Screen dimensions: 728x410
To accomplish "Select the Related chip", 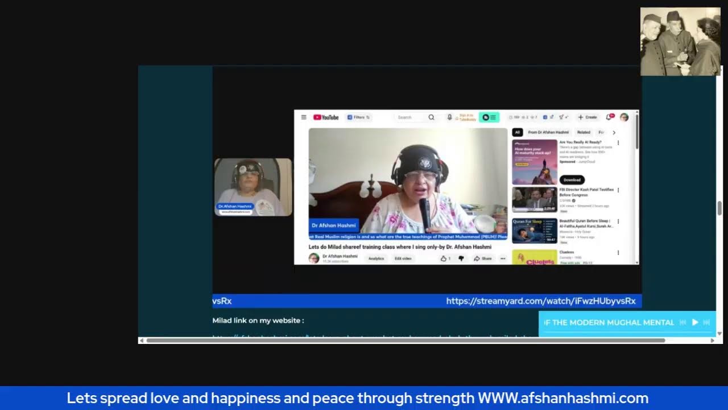I will coord(584,132).
